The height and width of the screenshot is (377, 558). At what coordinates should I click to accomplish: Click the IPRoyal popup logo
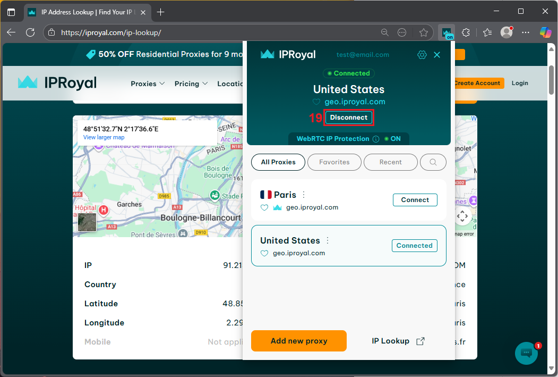(x=288, y=55)
